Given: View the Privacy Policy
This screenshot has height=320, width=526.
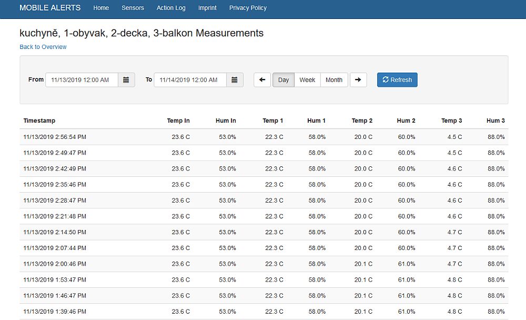Looking at the screenshot, I should click(248, 8).
